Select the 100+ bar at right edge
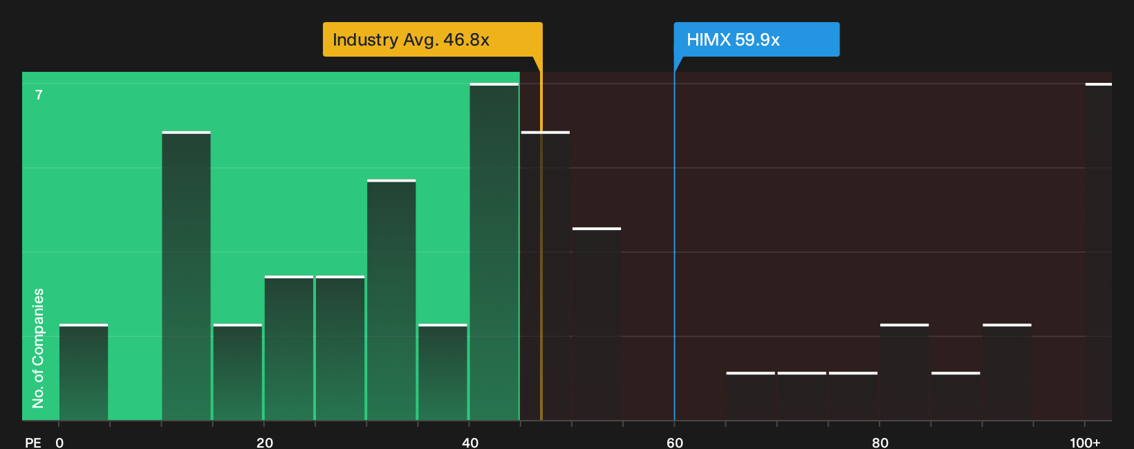The image size is (1134, 449). 1099,251
